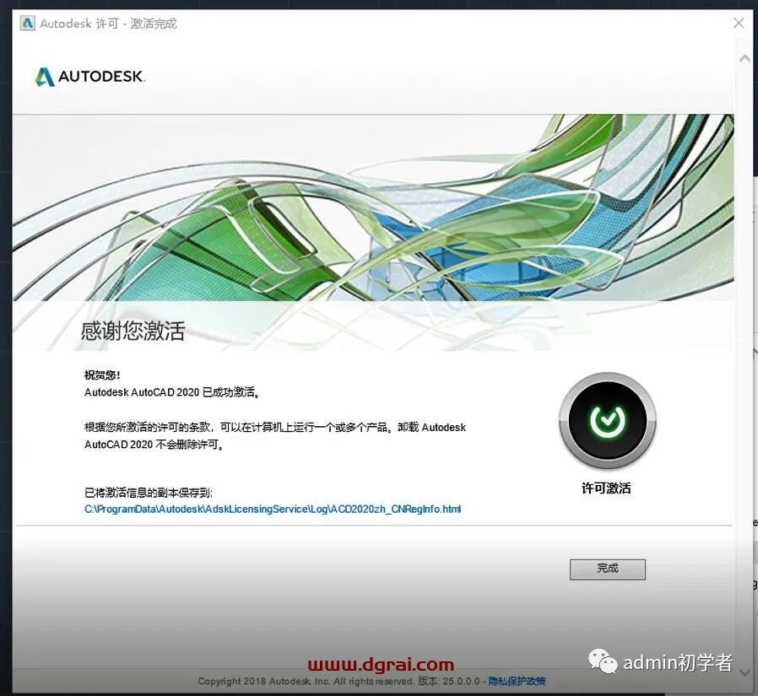Image resolution: width=758 pixels, height=696 pixels.
Task: Click the 感谢您激活 heading
Action: coord(133,331)
